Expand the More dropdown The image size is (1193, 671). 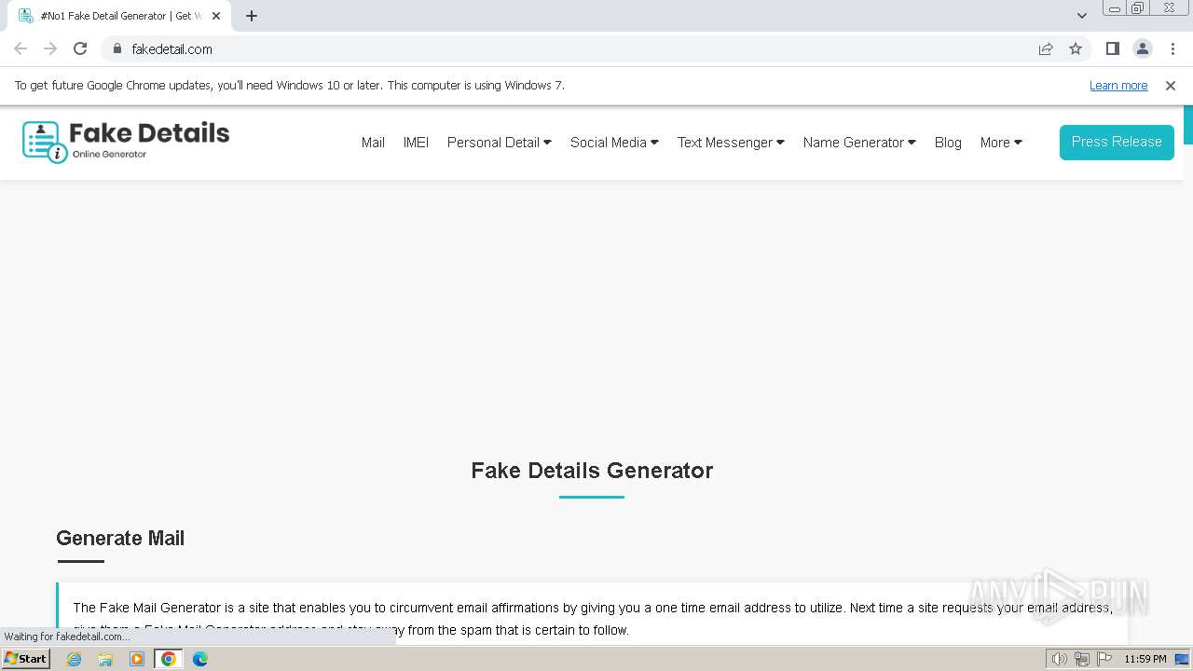pyautogui.click(x=1001, y=143)
